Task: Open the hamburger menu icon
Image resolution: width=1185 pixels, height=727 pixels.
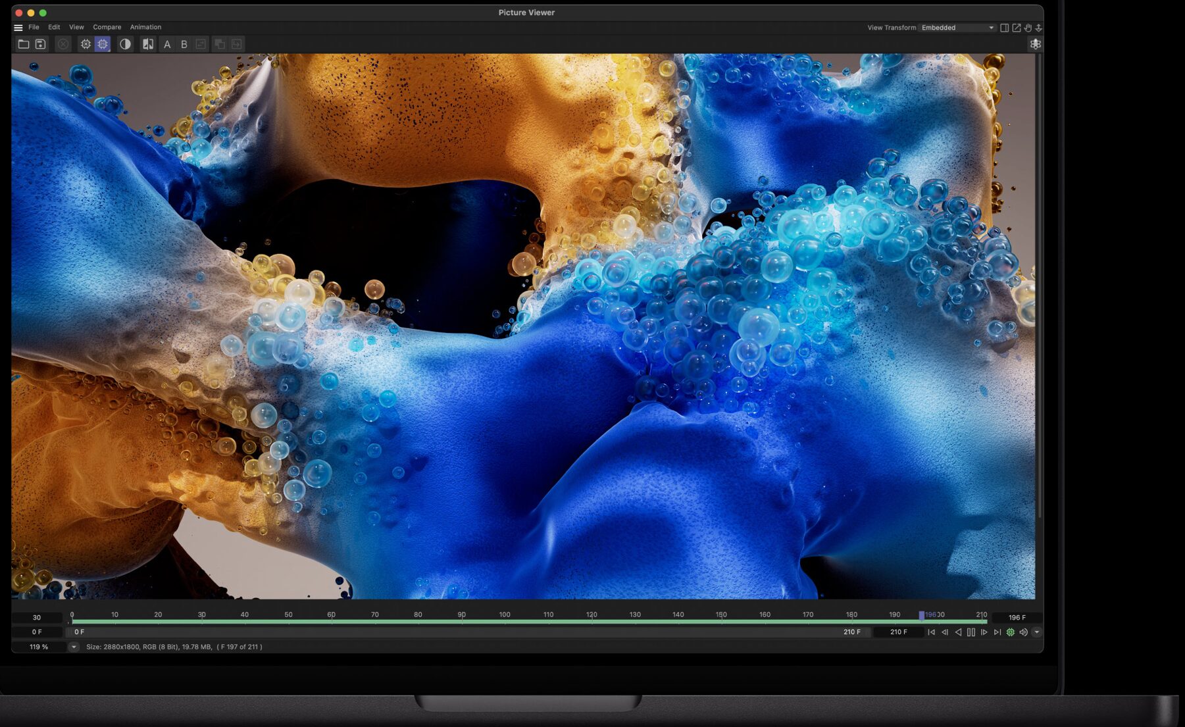Action: click(x=18, y=28)
